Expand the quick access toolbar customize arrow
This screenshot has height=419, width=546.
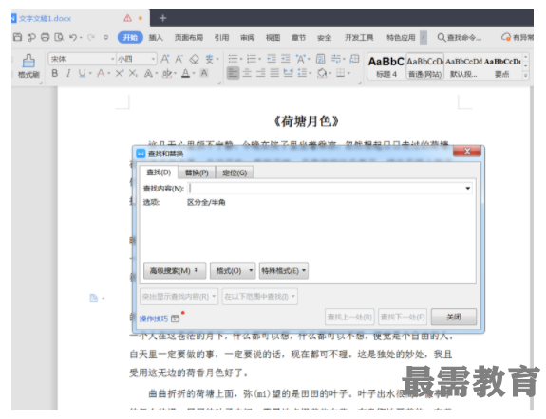pos(105,37)
